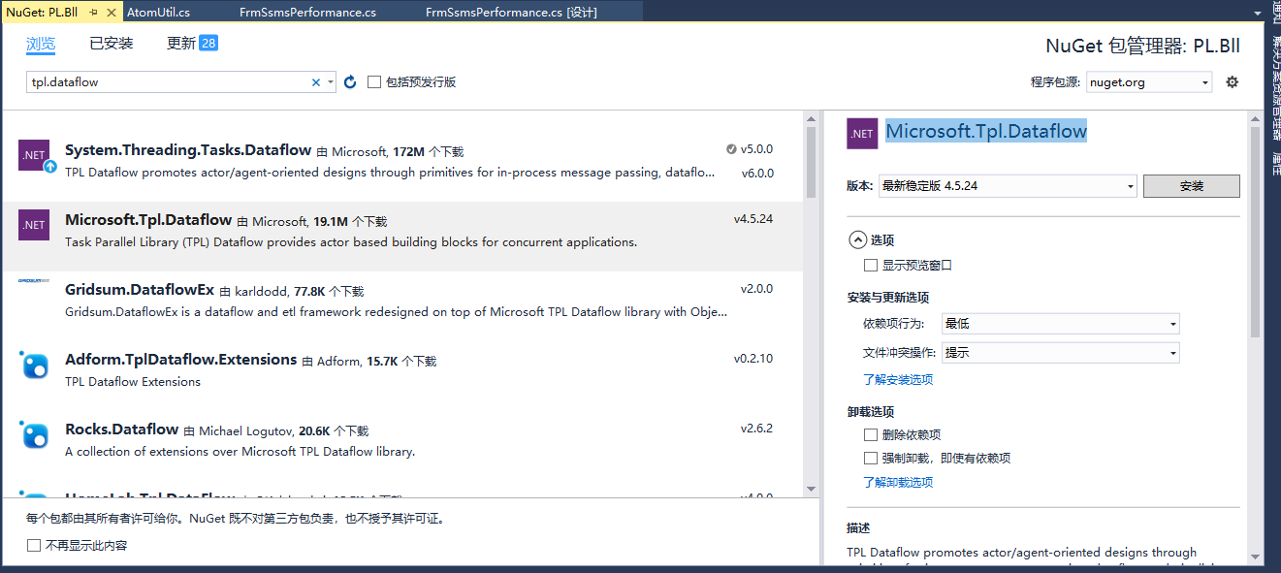Click the update-available arrow on System.Threading.Tasks.Dataflow icon

pos(50,167)
